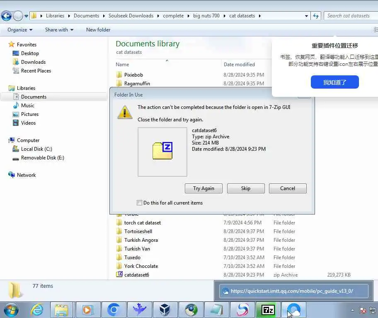Expand chevron after cat datasets breadcrumb
This screenshot has width=378, height=318.
pos(259,16)
